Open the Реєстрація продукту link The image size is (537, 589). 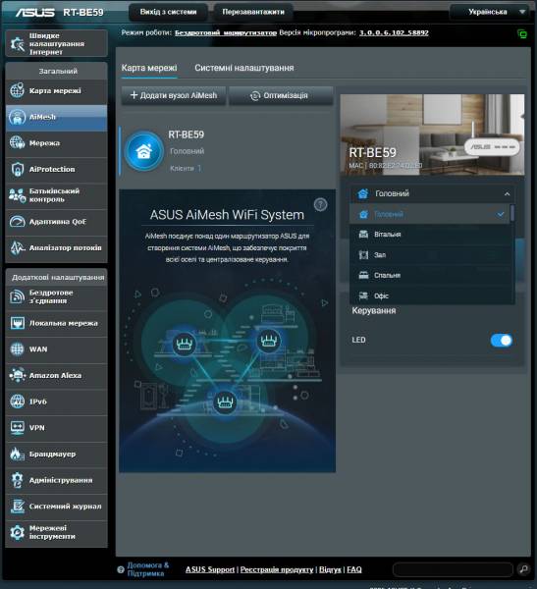277,569
